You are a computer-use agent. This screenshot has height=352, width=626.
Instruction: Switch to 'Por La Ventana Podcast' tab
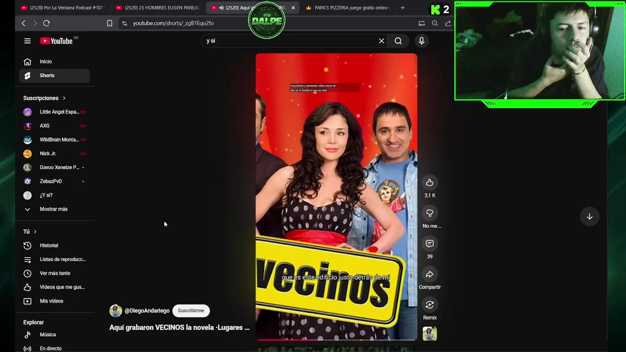click(62, 8)
